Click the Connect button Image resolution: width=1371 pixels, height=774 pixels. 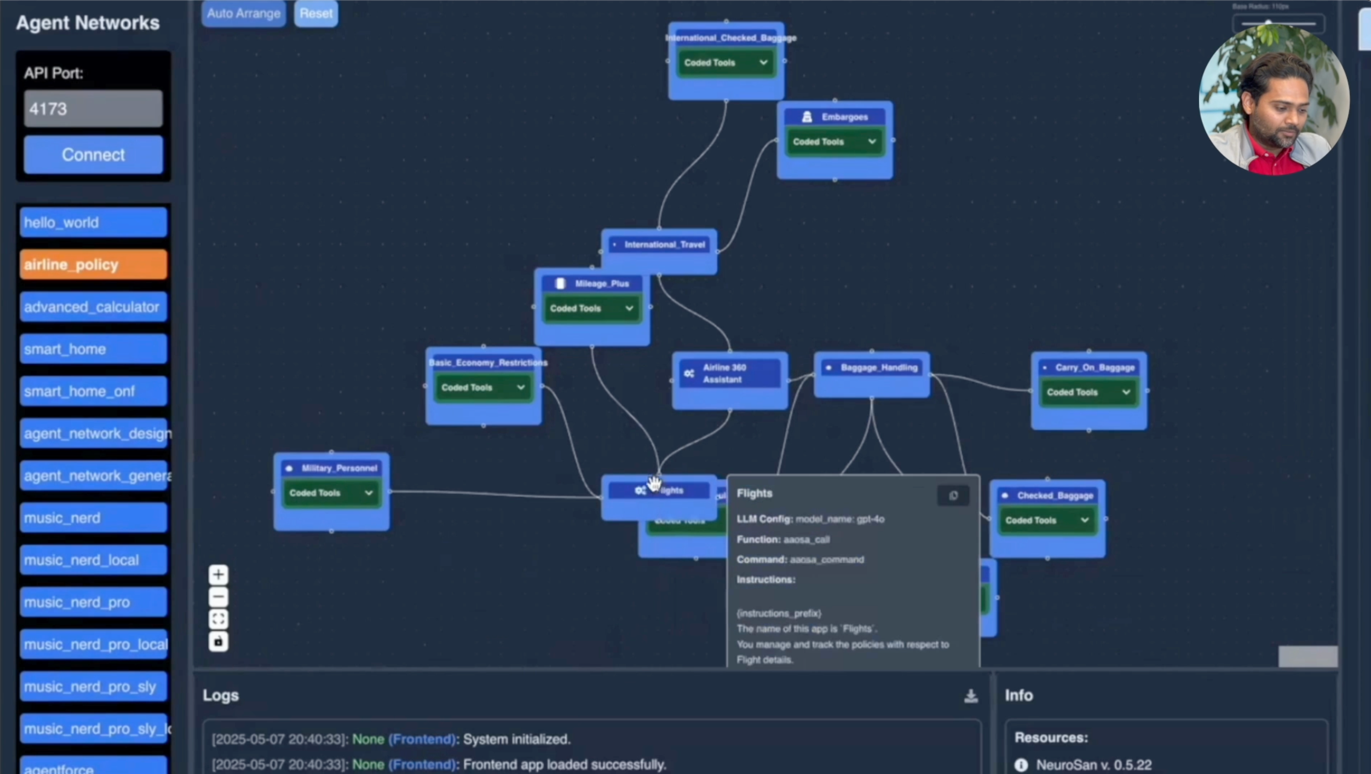point(93,155)
